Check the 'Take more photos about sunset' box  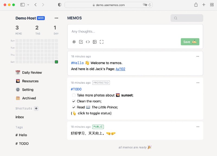[x=74, y=95]
